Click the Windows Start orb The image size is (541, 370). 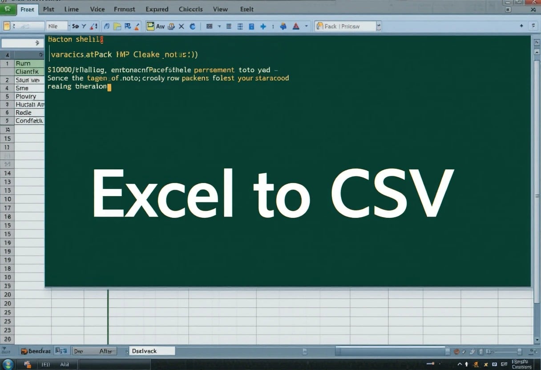coord(8,364)
